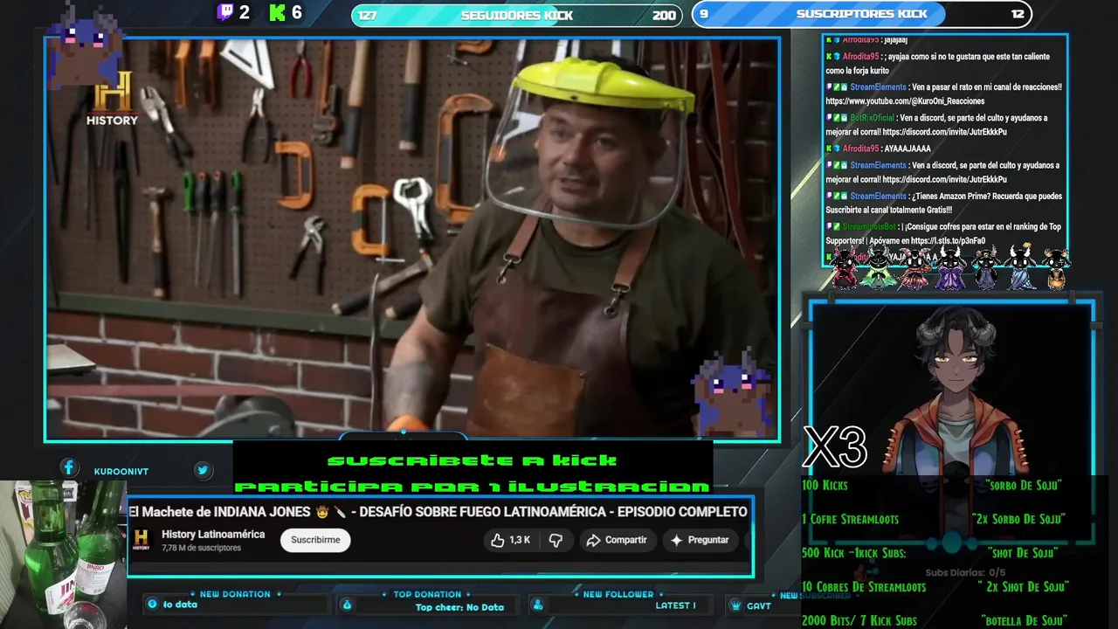Viewport: 1118px width, 629px height.
Task: Click the 'botella De Soju' reward text
Action: 1025,621
